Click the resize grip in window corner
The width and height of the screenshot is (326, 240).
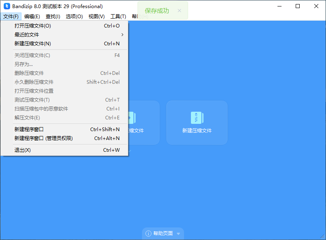[322, 236]
